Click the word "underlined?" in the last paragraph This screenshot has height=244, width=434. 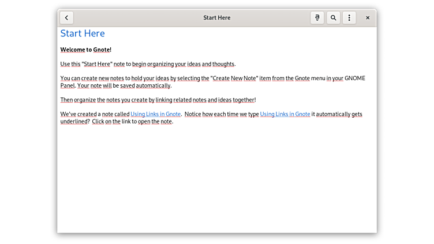[74, 122]
